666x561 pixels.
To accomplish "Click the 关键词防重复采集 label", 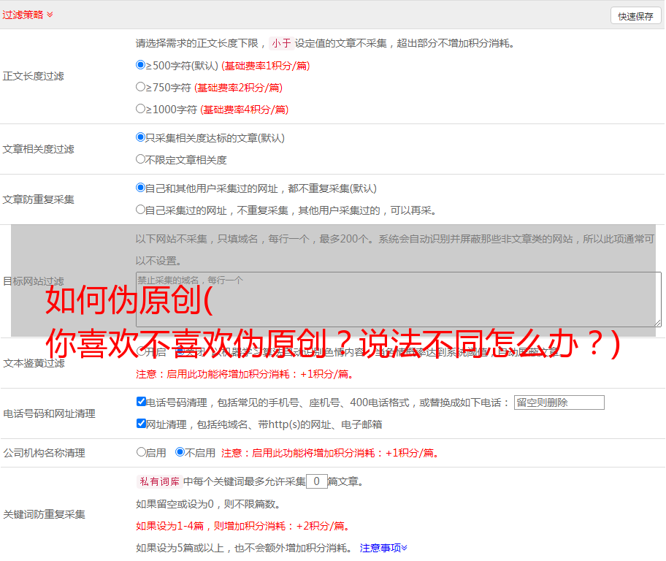I will (44, 514).
